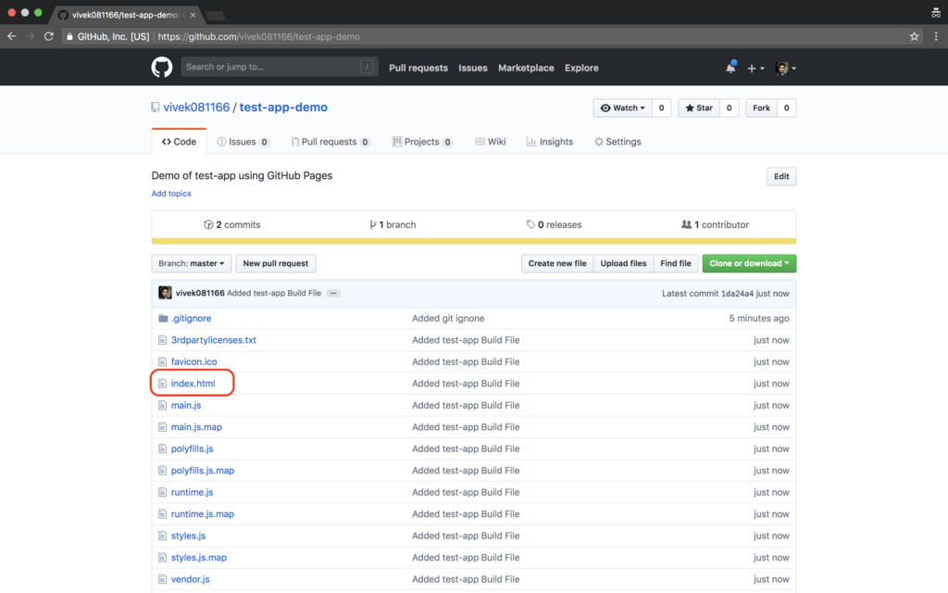
Task: Click Find file button
Action: click(675, 263)
